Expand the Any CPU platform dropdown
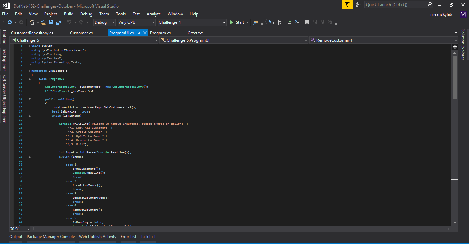This screenshot has width=469, height=244. point(137,22)
